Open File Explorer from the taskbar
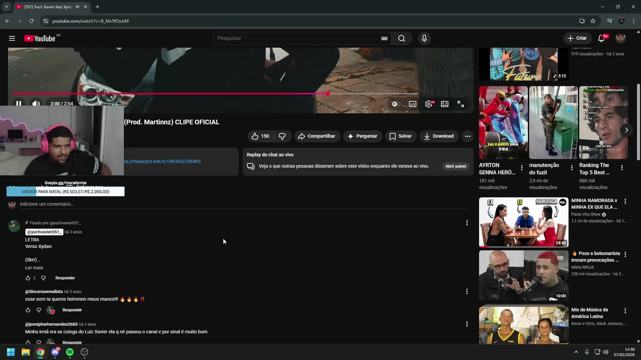This screenshot has width=641, height=360. point(26,352)
